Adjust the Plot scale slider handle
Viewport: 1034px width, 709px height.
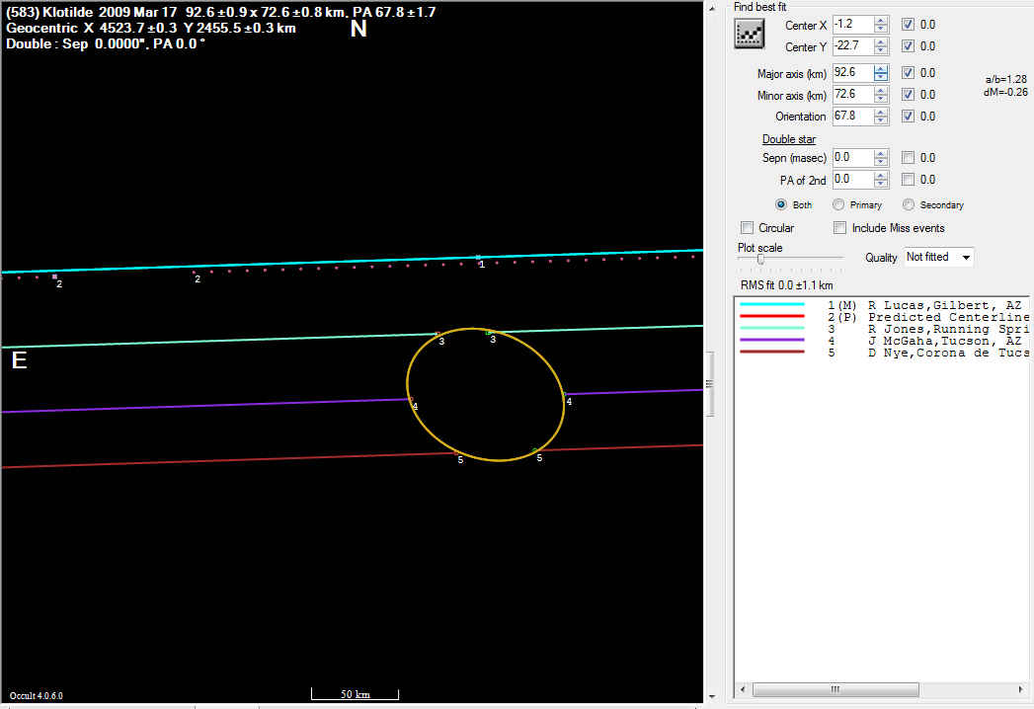click(x=760, y=259)
